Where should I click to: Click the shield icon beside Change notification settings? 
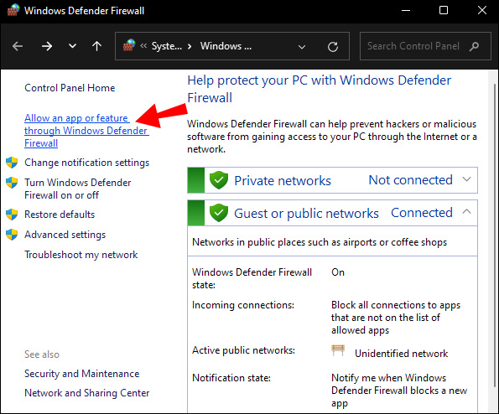tap(12, 163)
